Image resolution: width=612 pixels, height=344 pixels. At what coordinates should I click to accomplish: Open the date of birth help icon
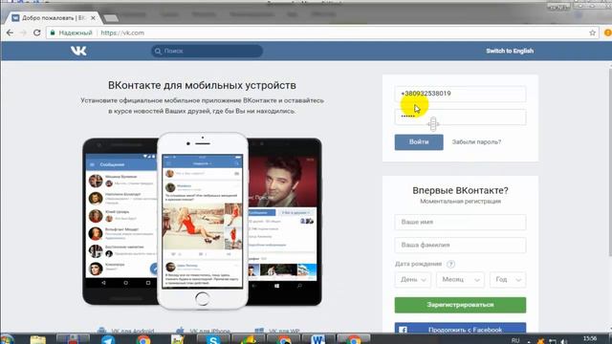pyautogui.click(x=450, y=264)
